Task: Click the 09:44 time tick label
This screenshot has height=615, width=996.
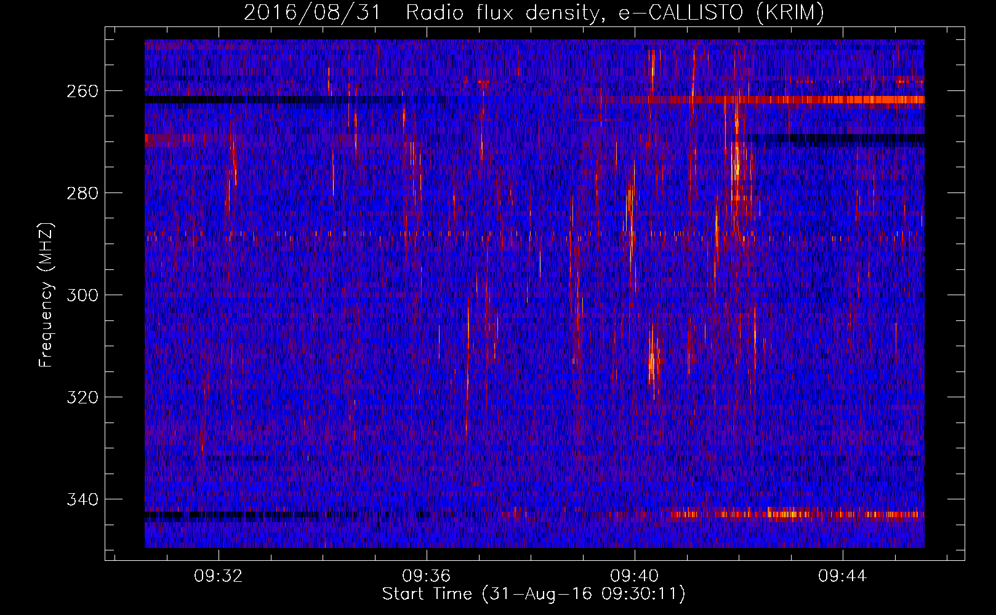Action: [x=843, y=576]
